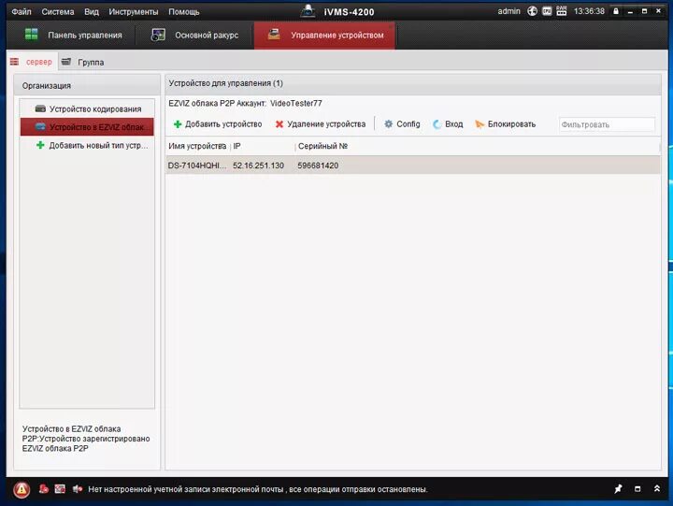Viewport: 673px width, 506px height.
Task: Click the red alarm warning icon
Action: (x=21, y=489)
